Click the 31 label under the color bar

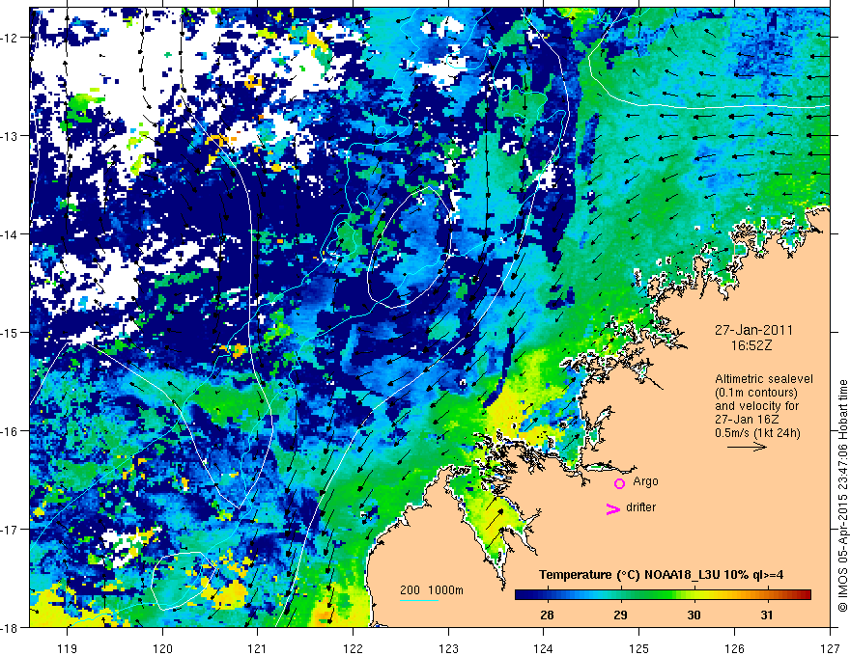tap(767, 615)
